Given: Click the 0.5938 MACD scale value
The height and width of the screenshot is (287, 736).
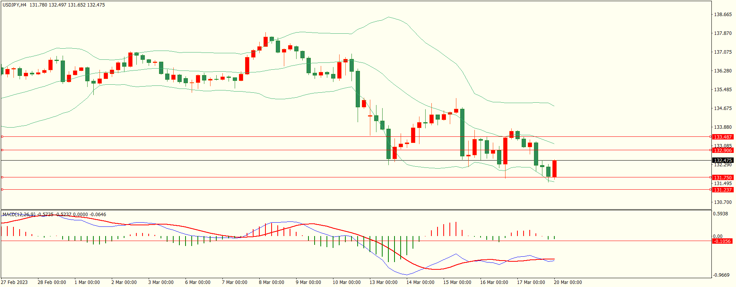Looking at the screenshot, I should [x=720, y=214].
